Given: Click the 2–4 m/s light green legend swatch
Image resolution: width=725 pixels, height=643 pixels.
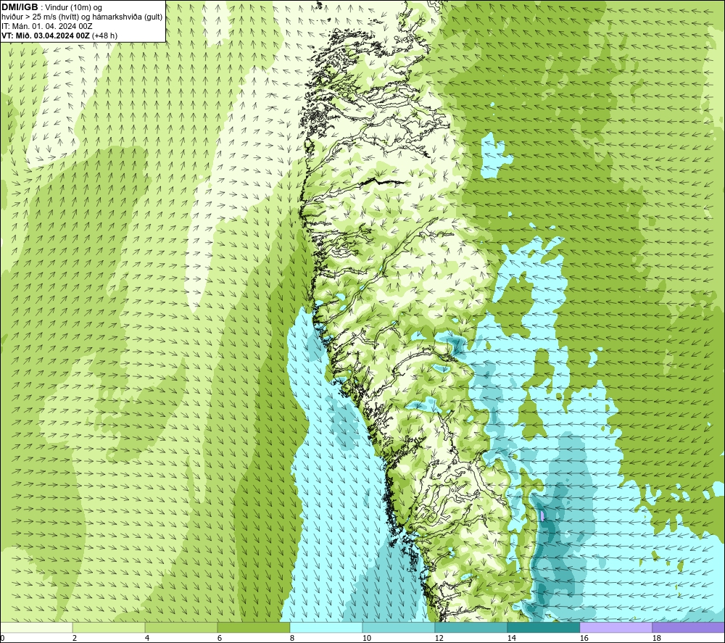Looking at the screenshot, I should click(109, 627).
